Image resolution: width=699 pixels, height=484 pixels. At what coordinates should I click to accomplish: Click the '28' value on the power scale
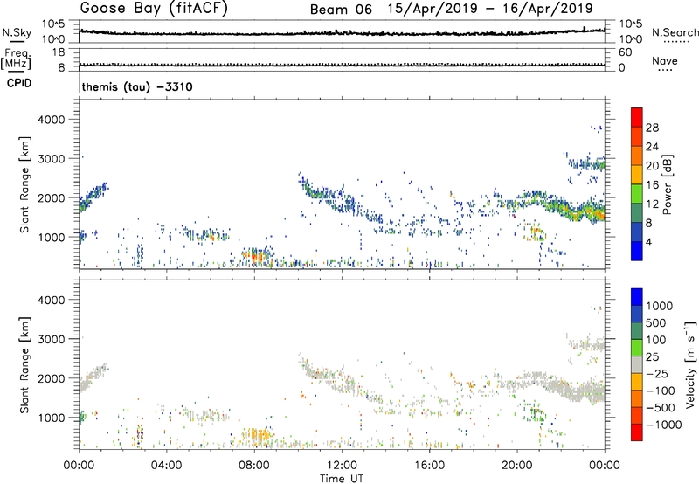click(652, 128)
